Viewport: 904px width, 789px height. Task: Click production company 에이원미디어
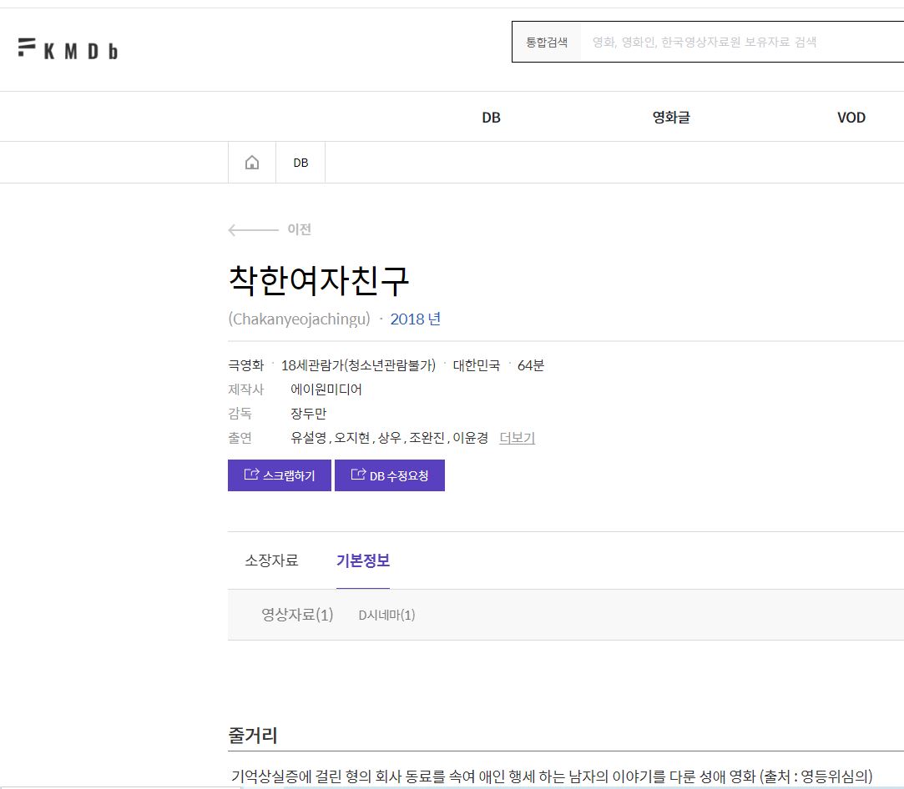tap(326, 389)
